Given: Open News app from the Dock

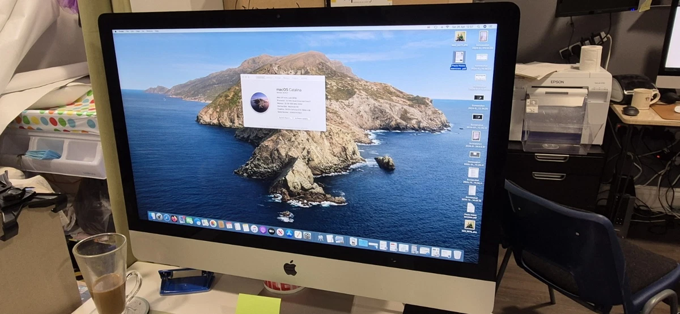Looking at the screenshot, I should tap(280, 232).
